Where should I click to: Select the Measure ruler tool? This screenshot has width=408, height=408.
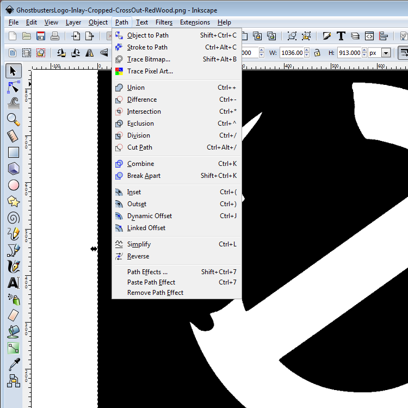pos(13,136)
